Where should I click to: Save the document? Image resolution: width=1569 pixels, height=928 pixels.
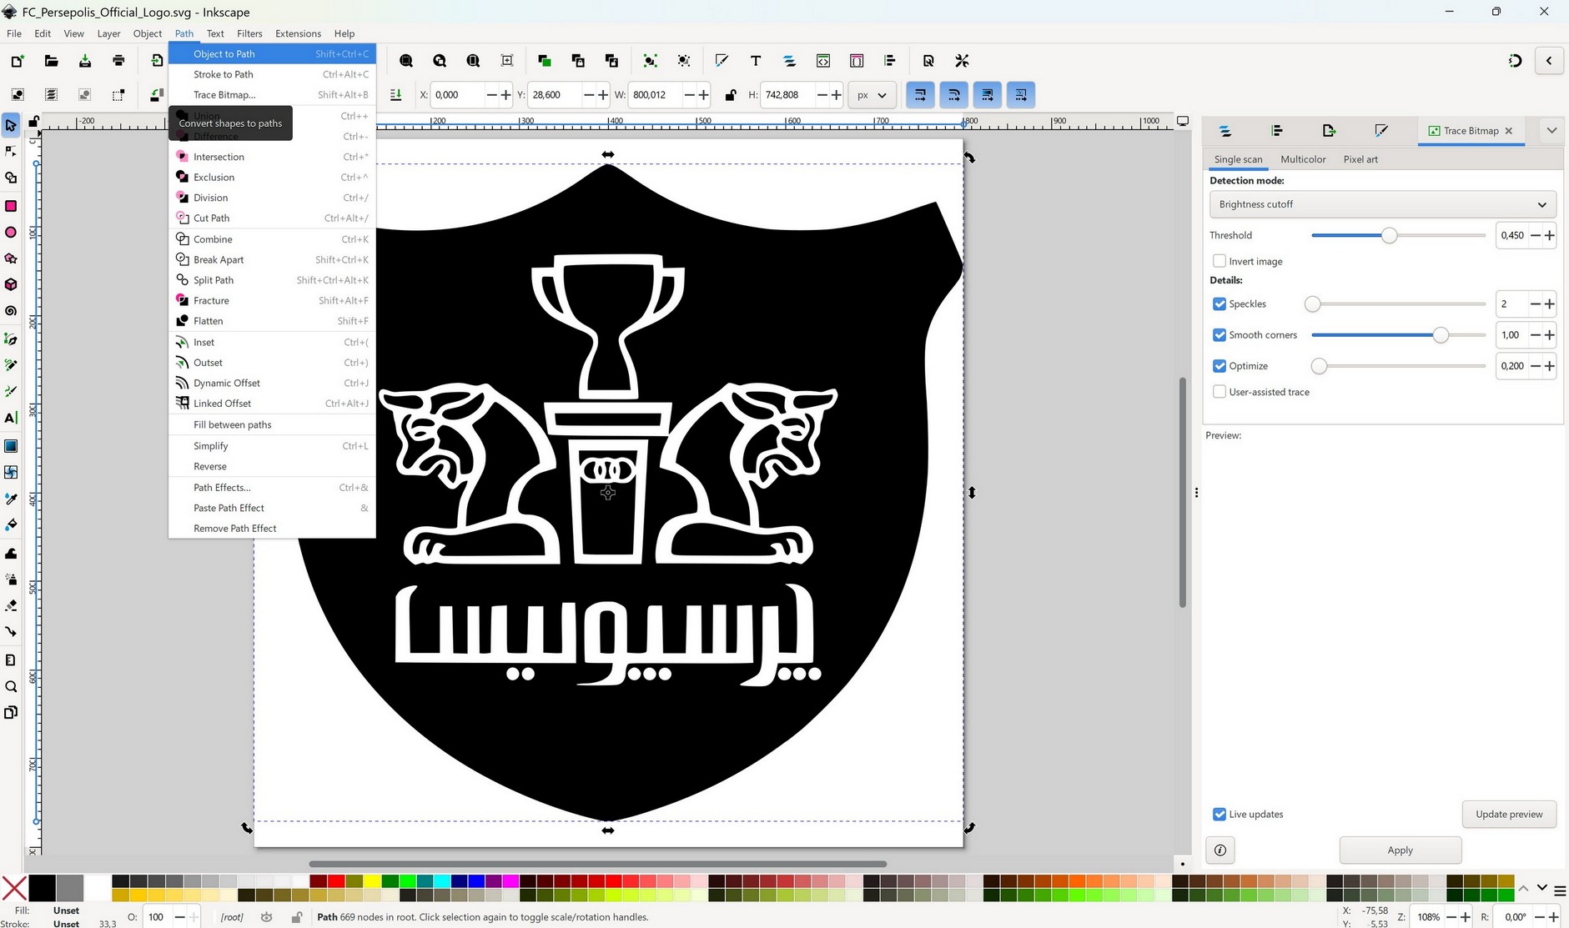tap(85, 61)
